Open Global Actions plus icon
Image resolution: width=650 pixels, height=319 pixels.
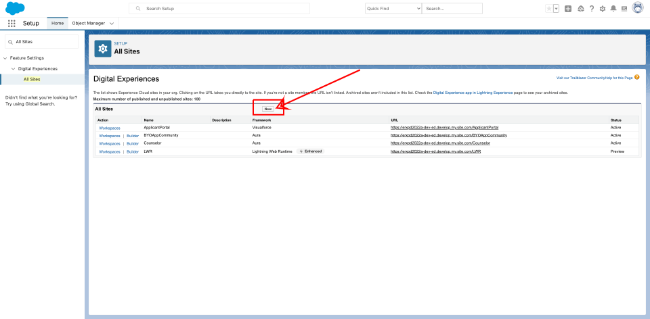568,8
